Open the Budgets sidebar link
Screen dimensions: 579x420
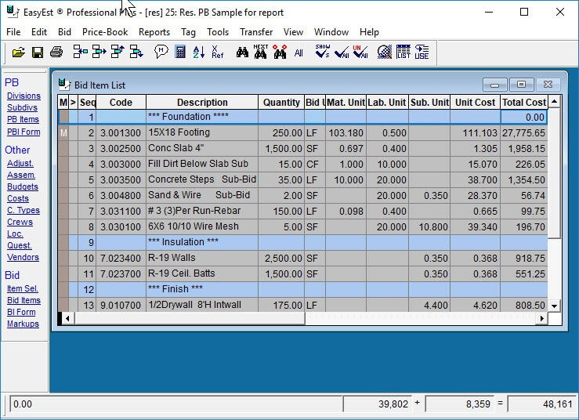click(23, 186)
